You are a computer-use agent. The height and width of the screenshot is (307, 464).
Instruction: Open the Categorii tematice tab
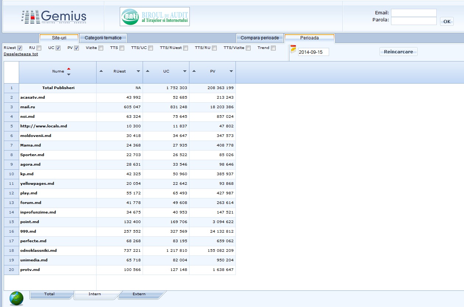coord(103,38)
